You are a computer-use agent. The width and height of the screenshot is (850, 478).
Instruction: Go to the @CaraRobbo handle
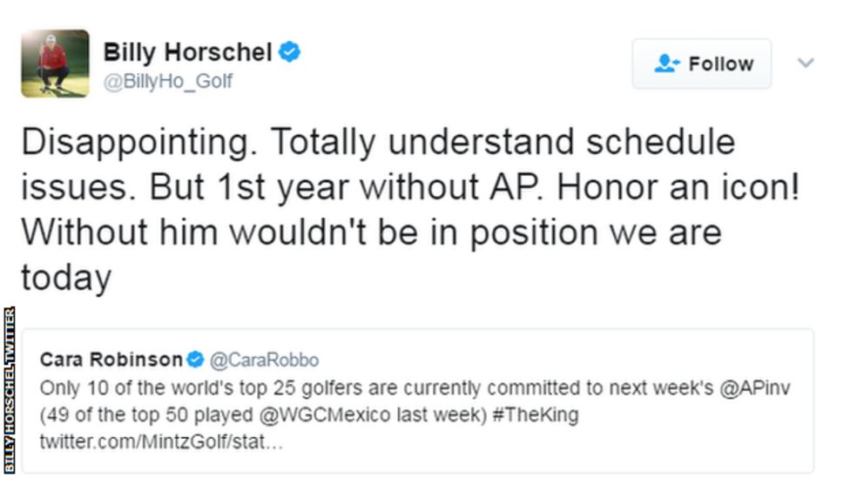coord(265,360)
